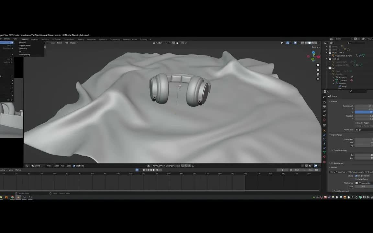Open the World properties tab
373x233 pixels.
[324, 120]
